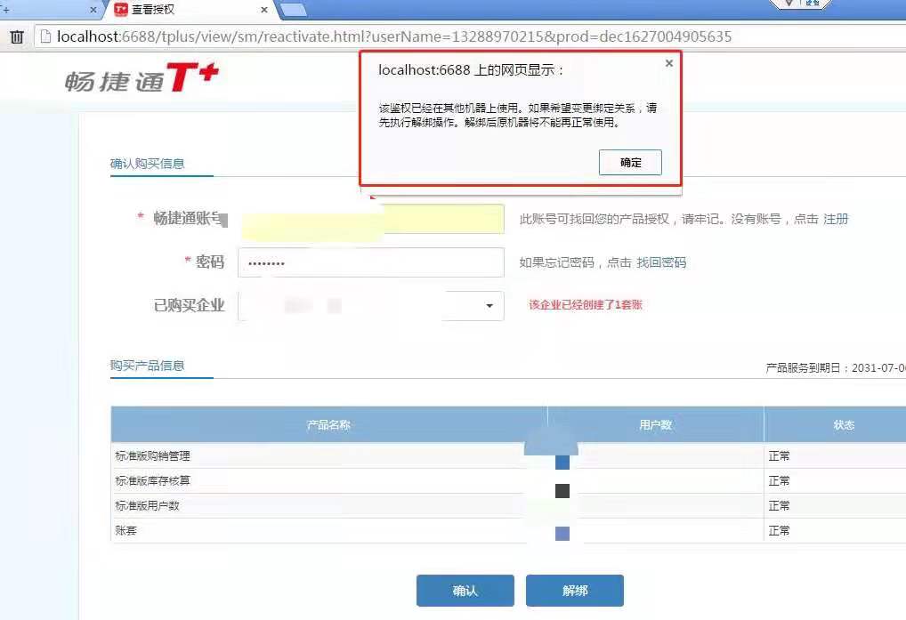
Task: Click the 解绑 button
Action: 575,591
